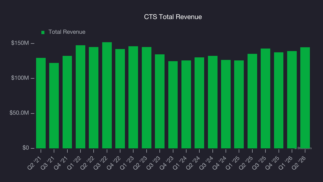Click the Q2 '25 revenue bar
Image resolution: width=323 pixels, height=182 pixels.
pos(252,101)
